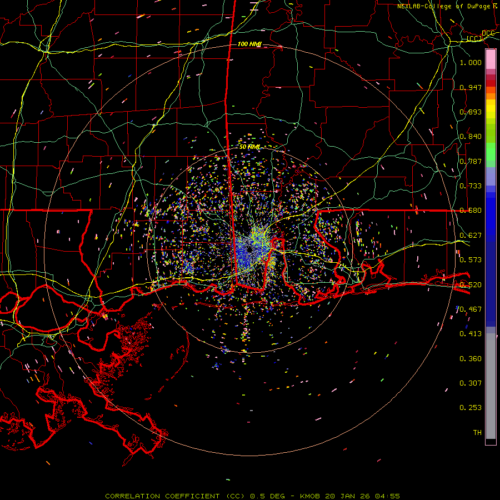Click the 0.573 legend value

point(471,260)
